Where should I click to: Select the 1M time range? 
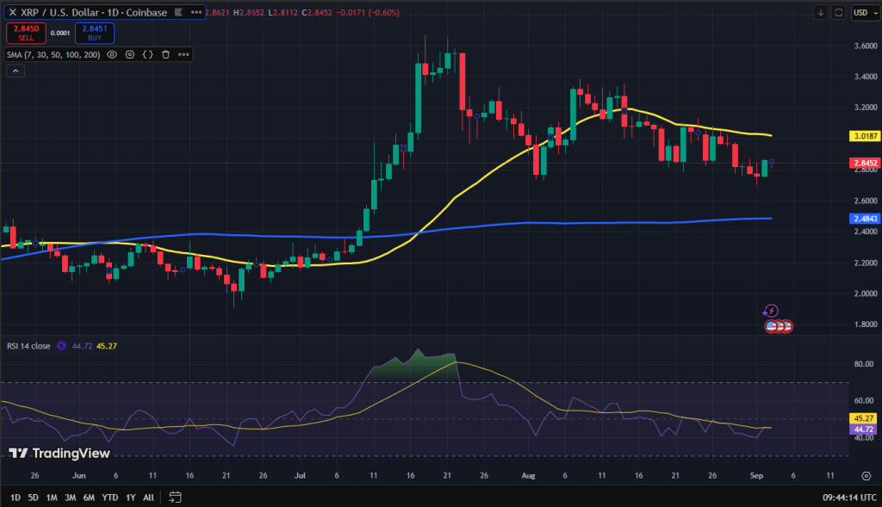[52, 498]
